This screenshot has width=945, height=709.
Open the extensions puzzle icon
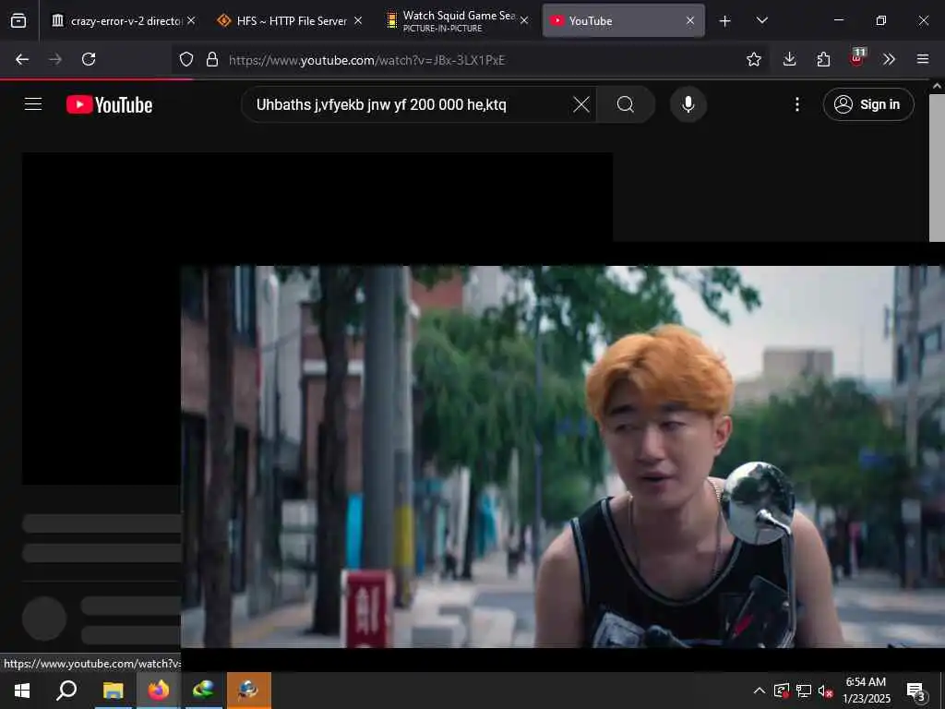pyautogui.click(x=823, y=59)
